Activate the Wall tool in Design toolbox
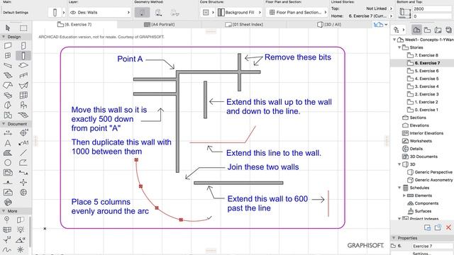The height and width of the screenshot is (255, 454). 8,45
